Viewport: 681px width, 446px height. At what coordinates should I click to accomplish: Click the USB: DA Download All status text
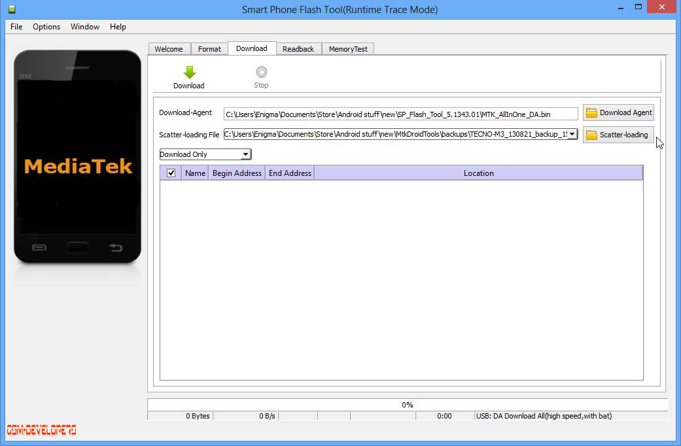coord(544,416)
